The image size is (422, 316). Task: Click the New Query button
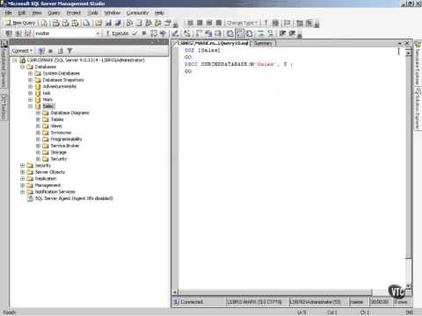[20, 23]
